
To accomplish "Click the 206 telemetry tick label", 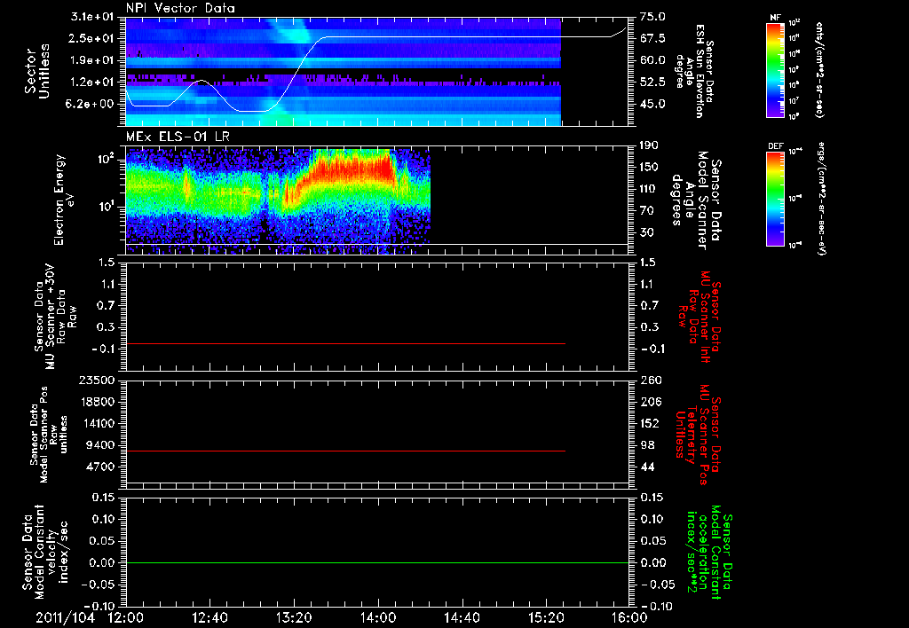I will (649, 402).
